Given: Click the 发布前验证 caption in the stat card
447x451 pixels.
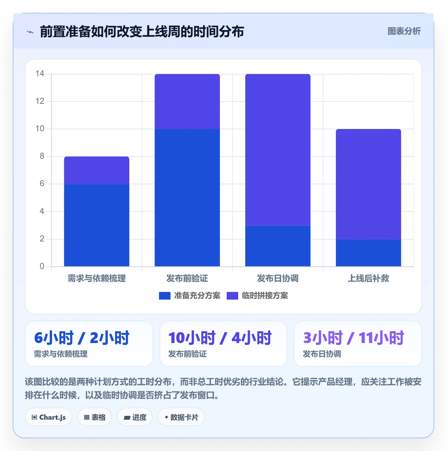Looking at the screenshot, I should 187,354.
